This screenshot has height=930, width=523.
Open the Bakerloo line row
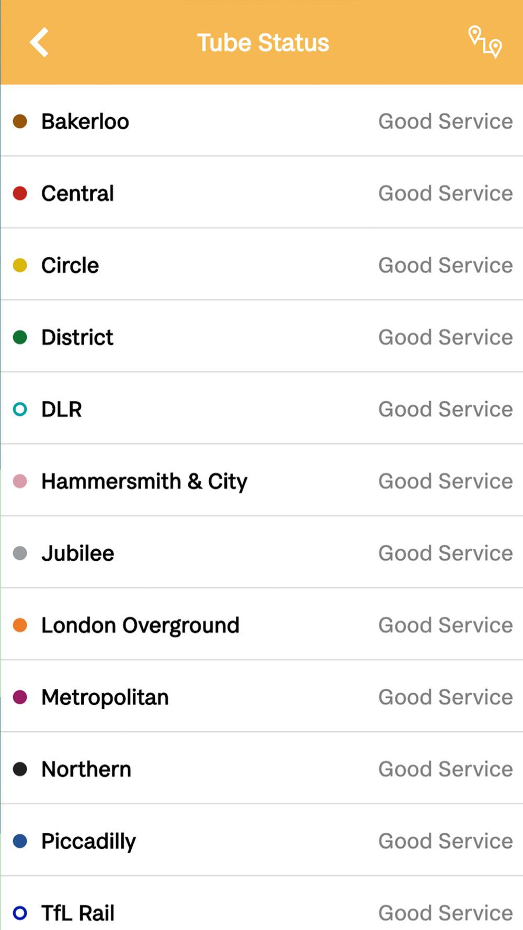[261, 121]
